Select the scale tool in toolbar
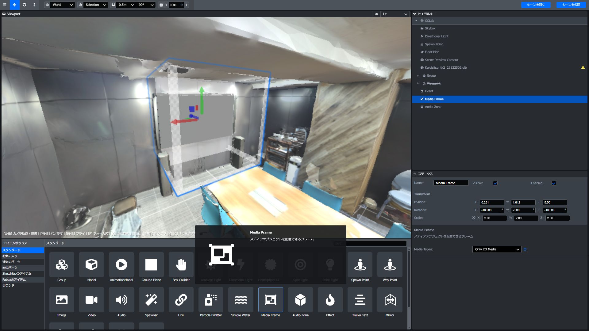 coord(34,5)
